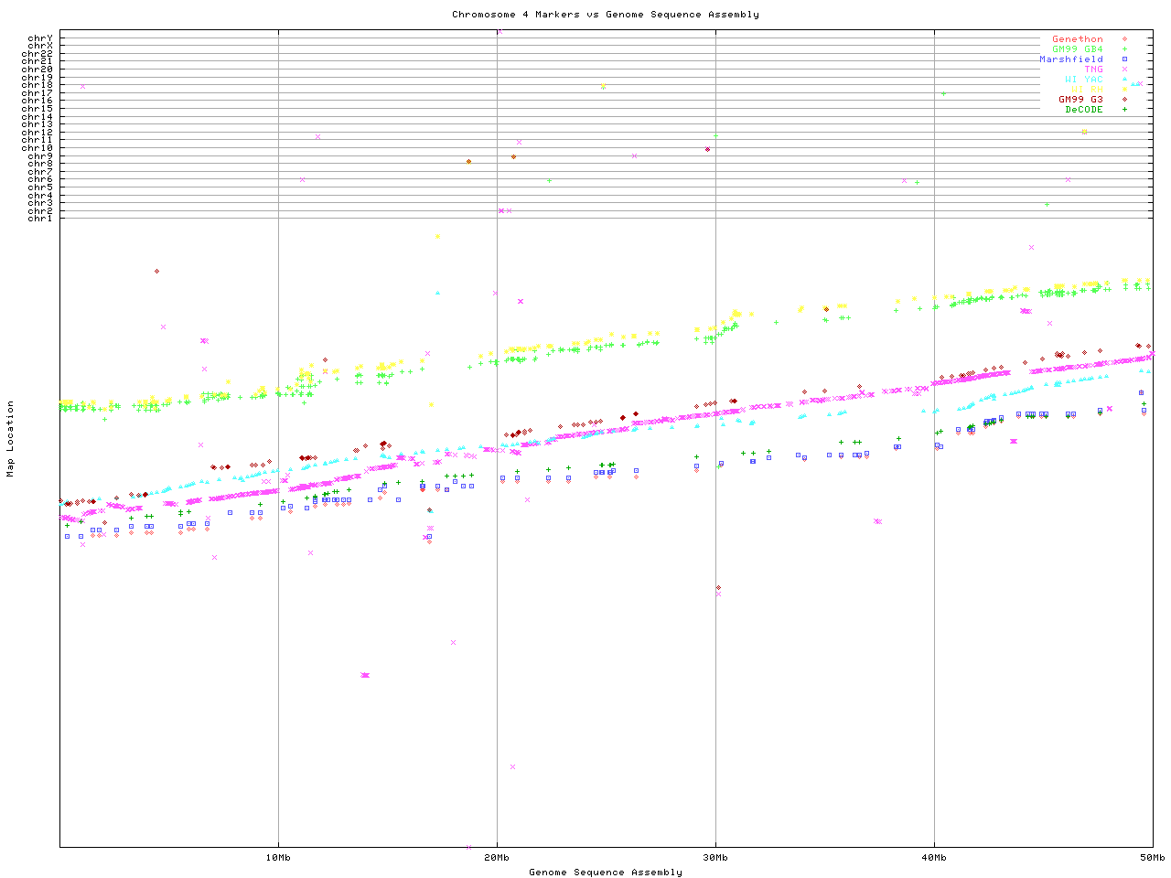Select the Marshfield legend label
The height and width of the screenshot is (878, 1171).
click(1071, 59)
